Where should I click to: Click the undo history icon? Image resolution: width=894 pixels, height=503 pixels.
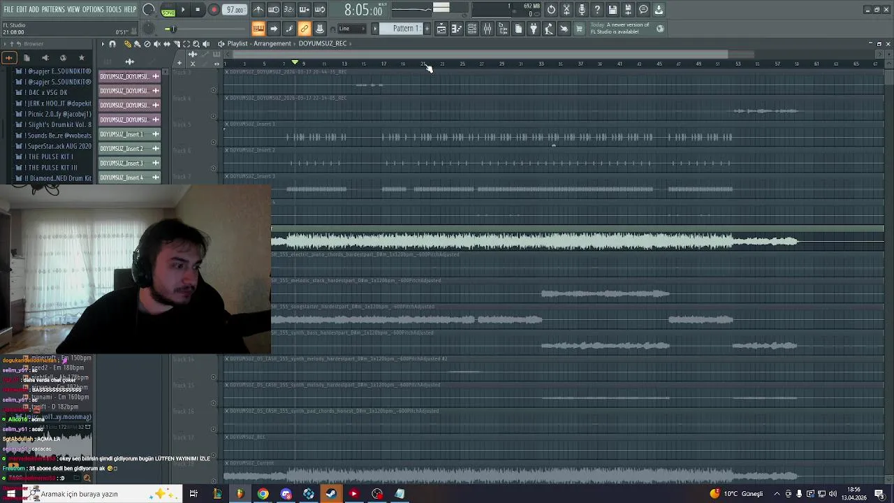tap(551, 10)
